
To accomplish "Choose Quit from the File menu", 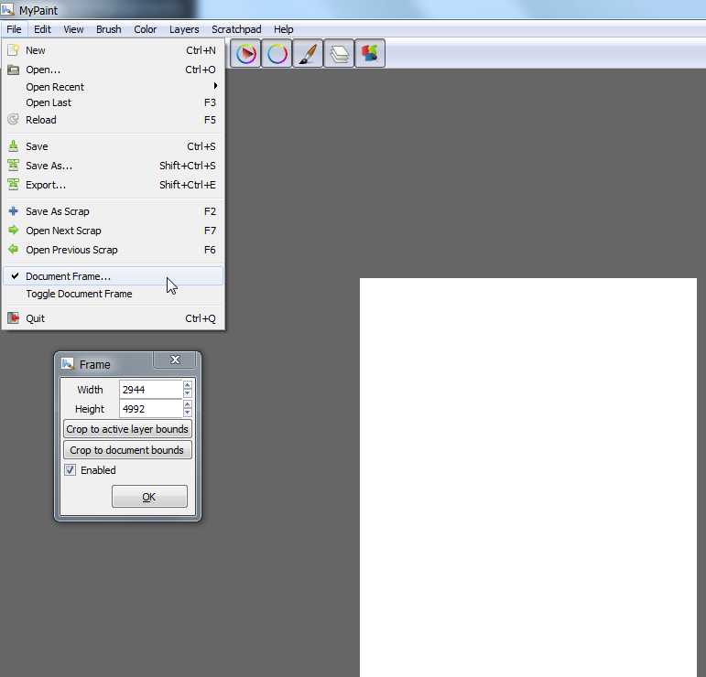I will (113, 318).
